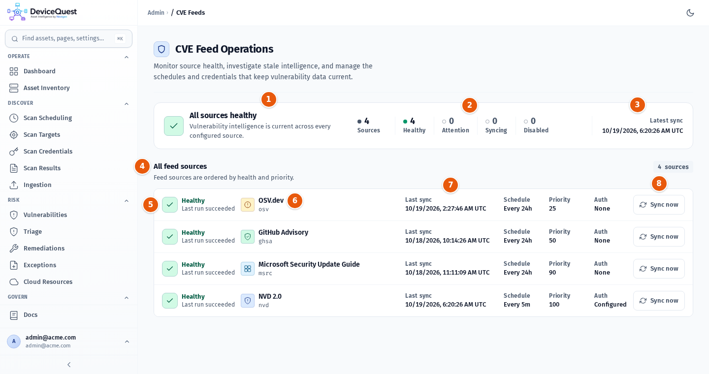The height and width of the screenshot is (374, 709).
Task: Collapse the OPERATE sidebar section
Action: (x=127, y=57)
